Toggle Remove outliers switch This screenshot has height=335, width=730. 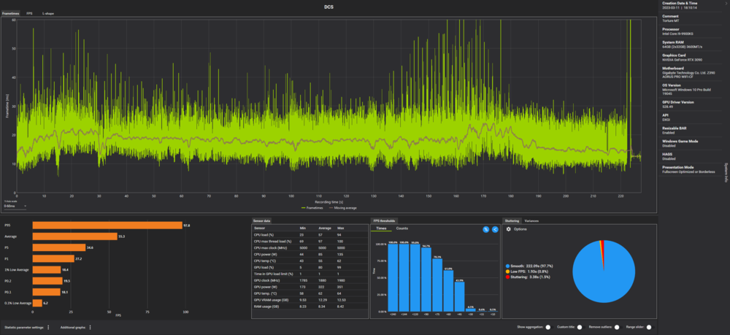click(618, 328)
